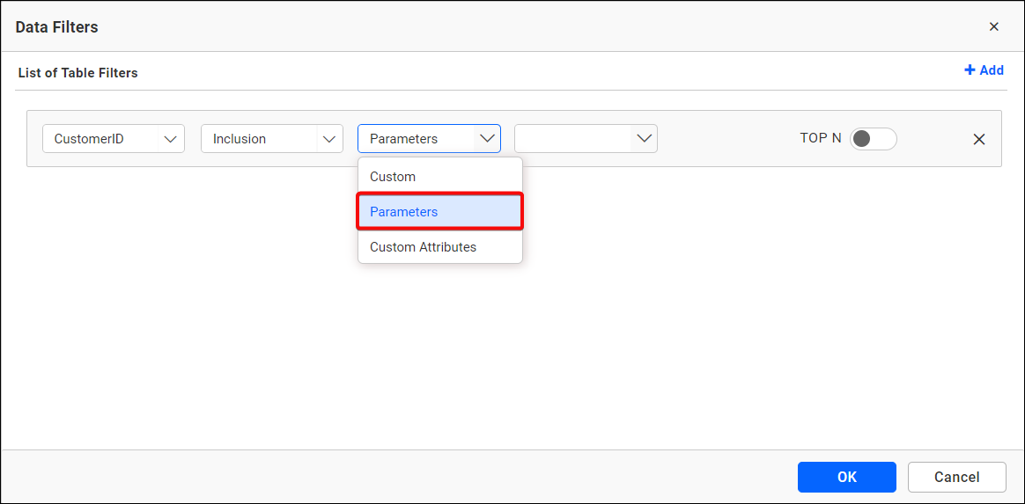This screenshot has height=504, width=1025.
Task: Click the TOP N label
Action: tap(820, 138)
